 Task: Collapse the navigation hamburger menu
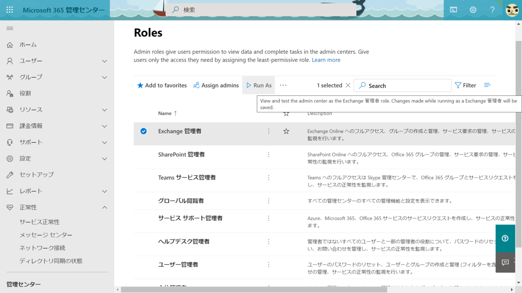click(x=10, y=28)
